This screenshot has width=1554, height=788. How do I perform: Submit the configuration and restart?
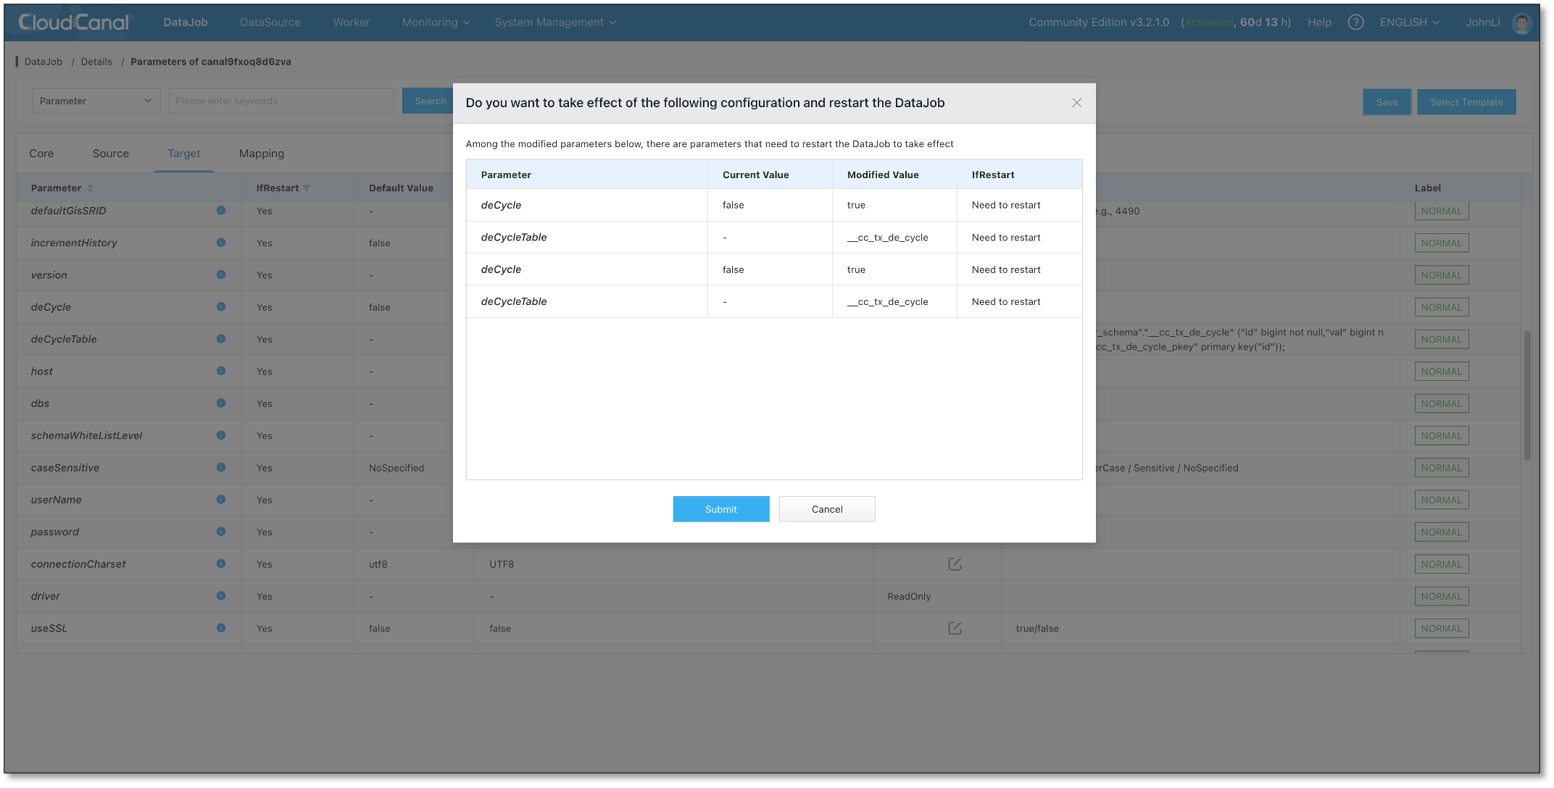720,509
